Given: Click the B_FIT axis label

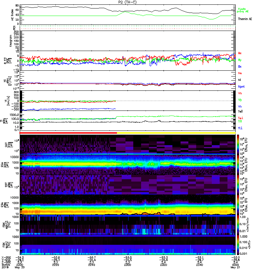Looking at the screenshot, I should [x=8, y=61].
